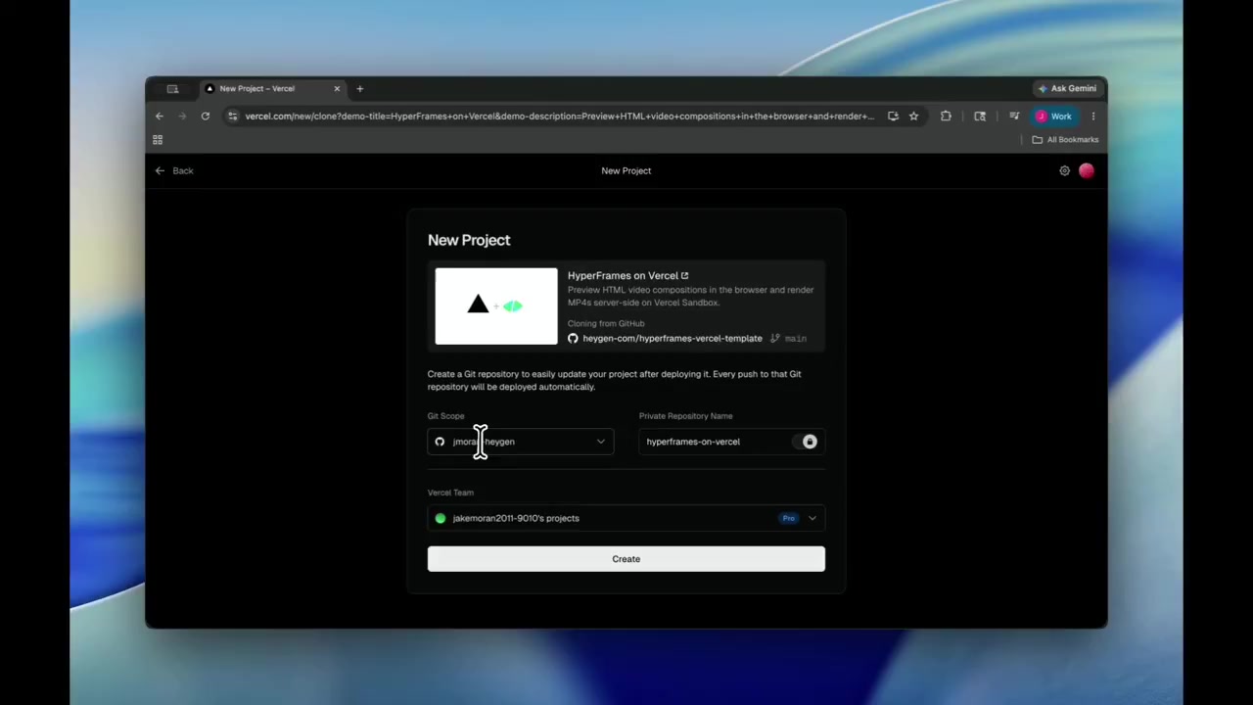1253x705 pixels.
Task: Open the browser extensions puzzle icon
Action: point(946,116)
